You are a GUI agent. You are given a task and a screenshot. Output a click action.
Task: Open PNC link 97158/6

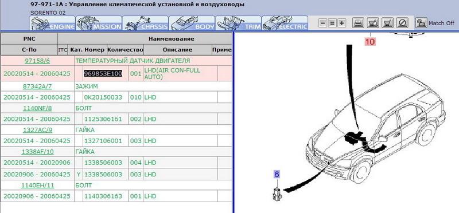pyautogui.click(x=37, y=61)
